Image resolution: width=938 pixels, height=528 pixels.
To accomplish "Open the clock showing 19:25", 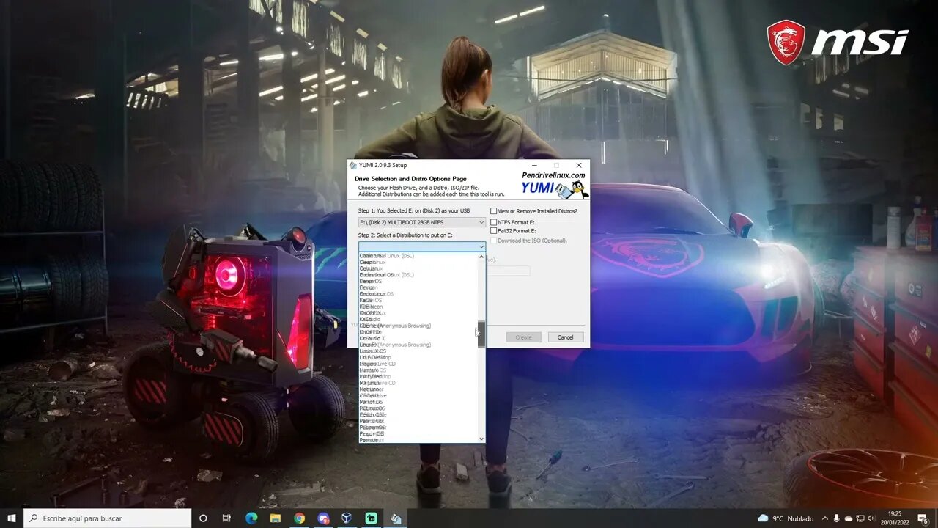I will (x=895, y=518).
